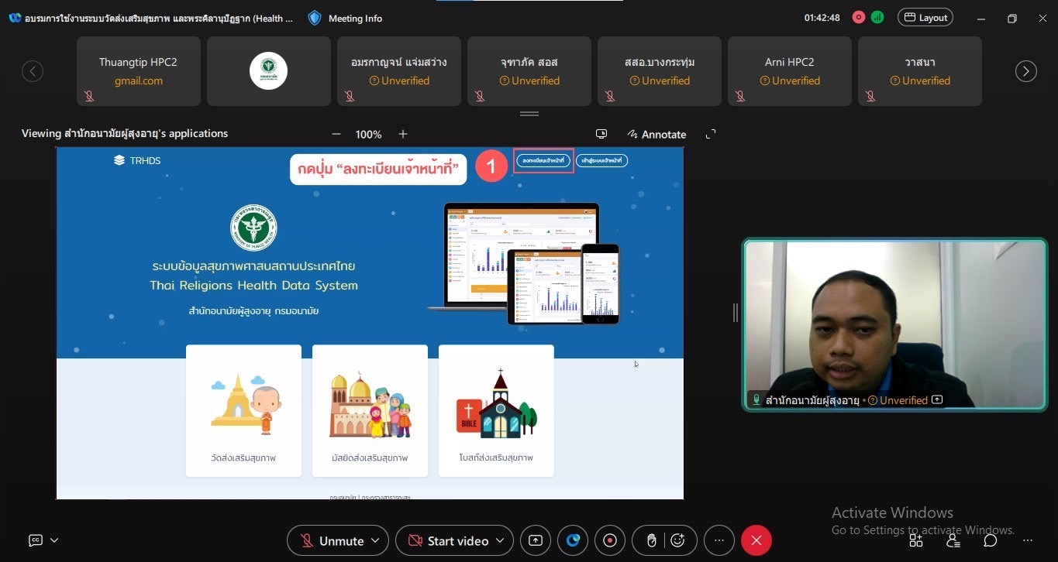Click the share icon beside presenter's Unverified label
1058x562 pixels.
coord(937,400)
